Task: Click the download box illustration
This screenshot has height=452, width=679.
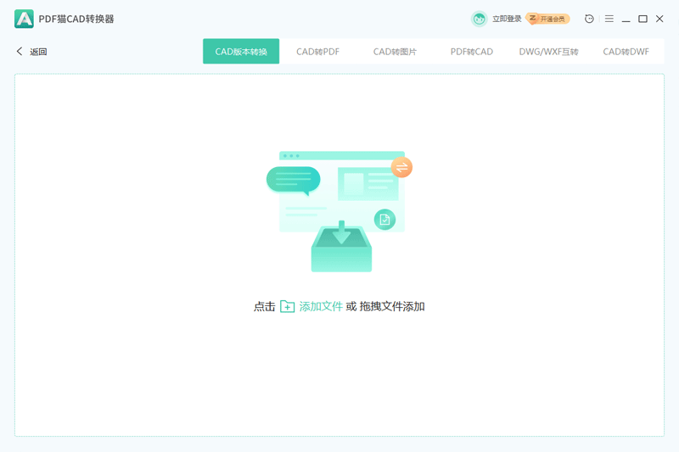Action: (341, 247)
